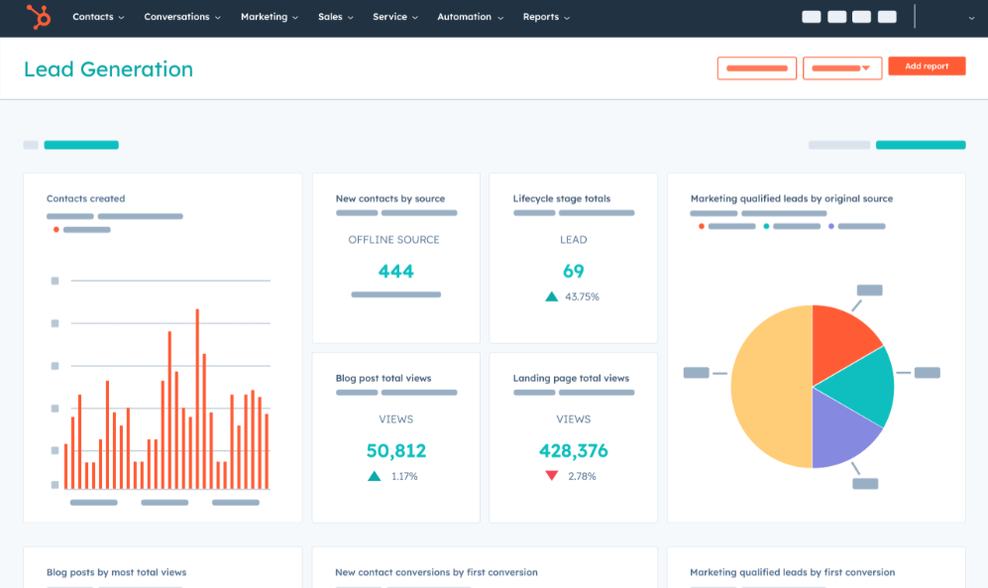Click the last square icon in top-right navigation
Viewport: 988px width, 588px height.
(x=887, y=17)
